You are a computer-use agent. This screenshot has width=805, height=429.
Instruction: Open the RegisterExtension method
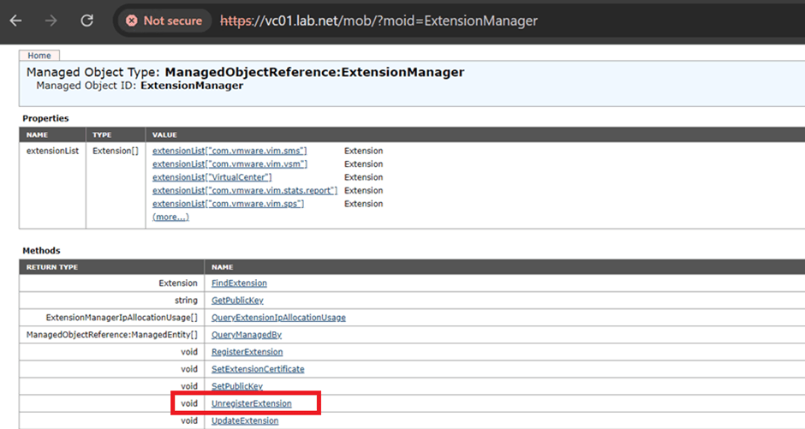[247, 352]
